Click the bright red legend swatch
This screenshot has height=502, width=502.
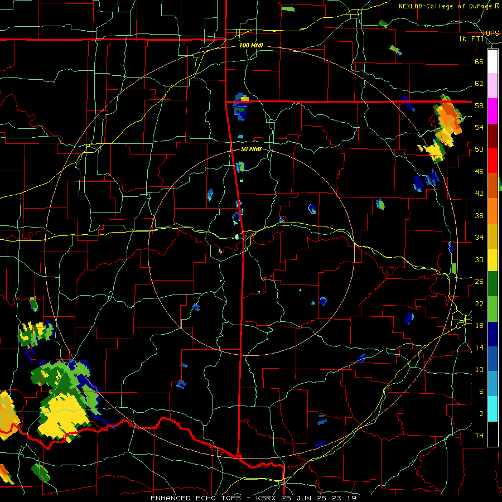click(493, 161)
